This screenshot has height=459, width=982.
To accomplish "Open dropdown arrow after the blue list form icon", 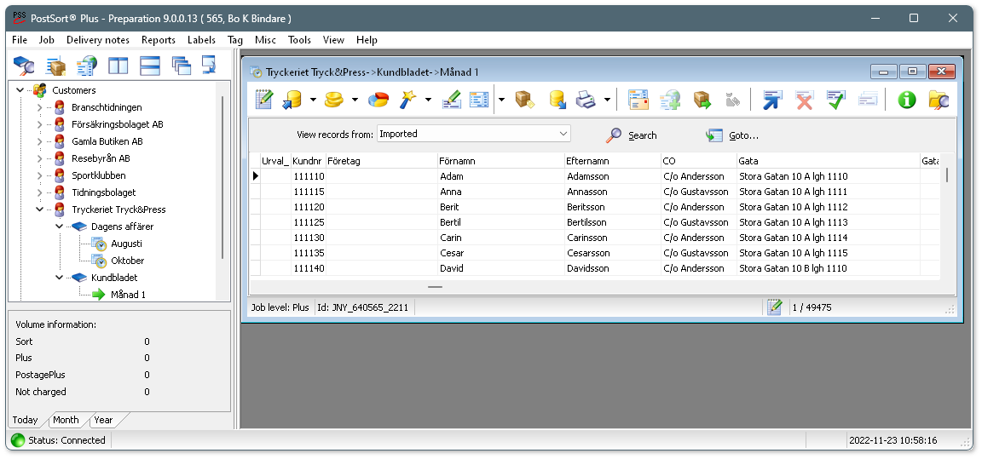I will click(x=501, y=100).
